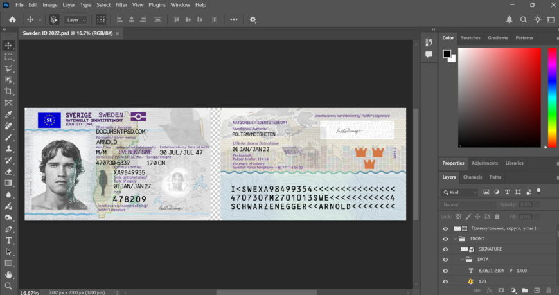Viewport: 559px width, 295px height.
Task: Select the Path Selection tool
Action: 8,252
